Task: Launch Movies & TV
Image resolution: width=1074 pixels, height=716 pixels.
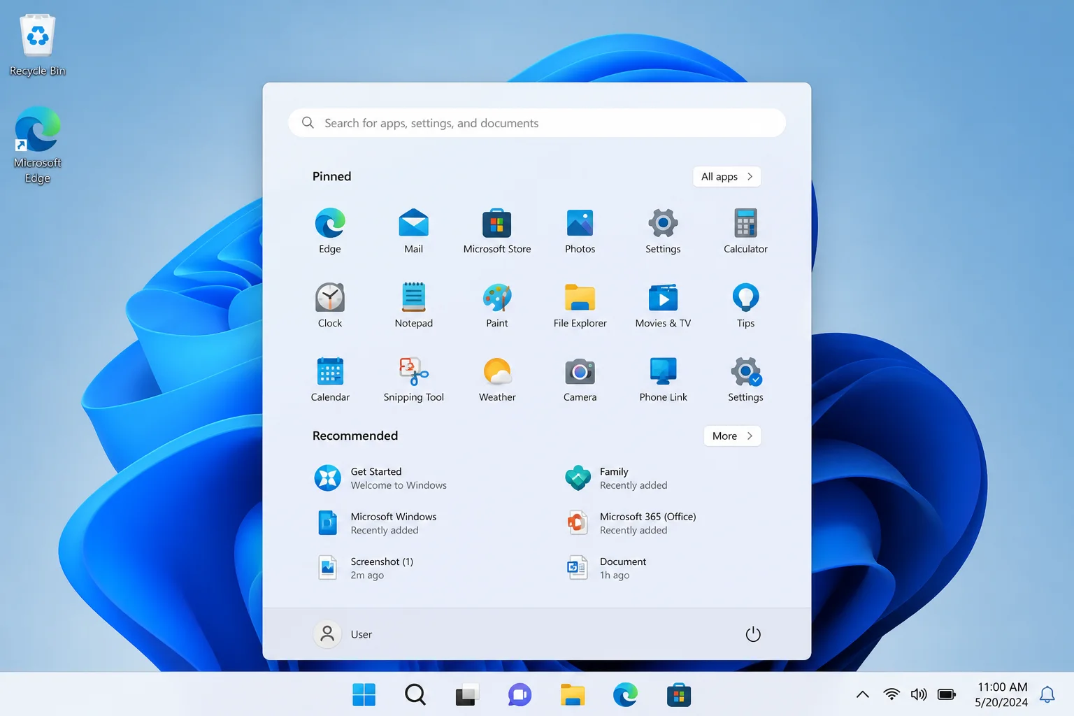Action: (x=663, y=306)
